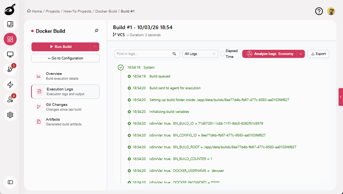This screenshot has height=194, width=343.
Task: Click 'Duration: 3 seconds' text
Action: [x=145, y=35]
